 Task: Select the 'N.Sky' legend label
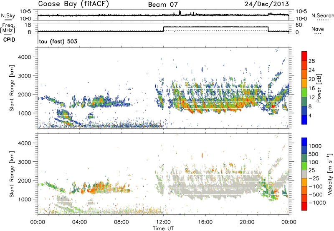[8, 15]
